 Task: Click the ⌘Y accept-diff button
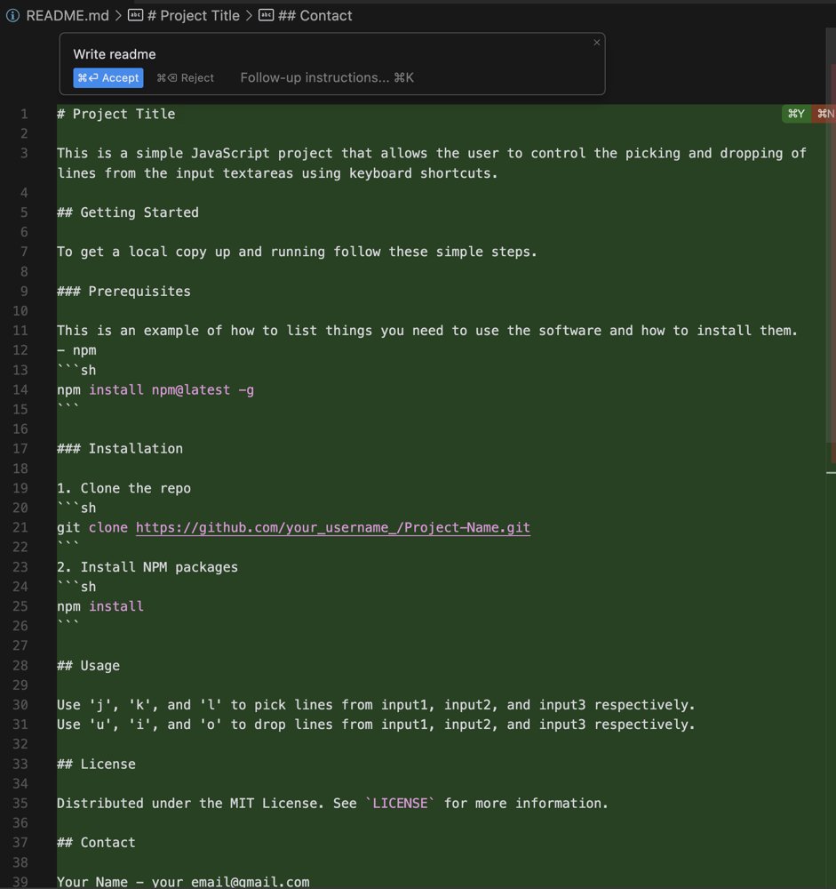pos(796,114)
